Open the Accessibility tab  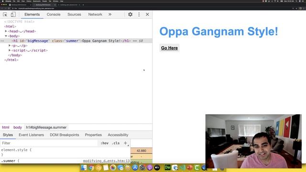(118, 135)
